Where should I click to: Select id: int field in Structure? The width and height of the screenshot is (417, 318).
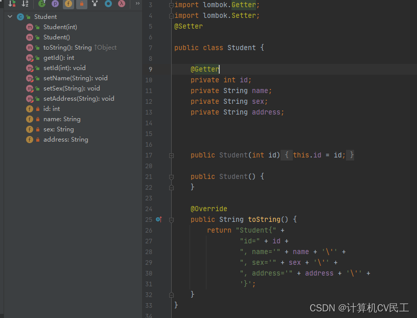pyautogui.click(x=52, y=109)
